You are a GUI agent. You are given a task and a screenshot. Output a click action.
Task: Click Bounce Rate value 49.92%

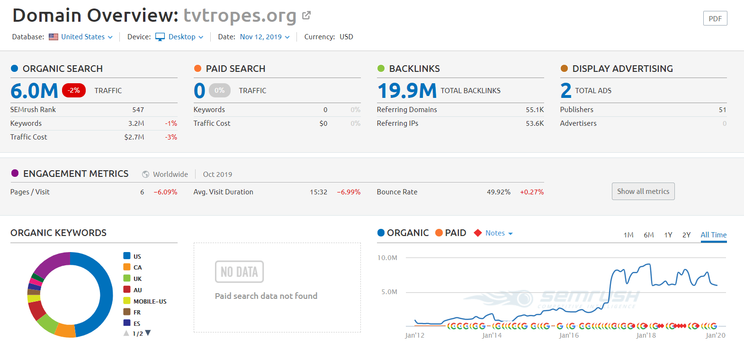pos(499,192)
